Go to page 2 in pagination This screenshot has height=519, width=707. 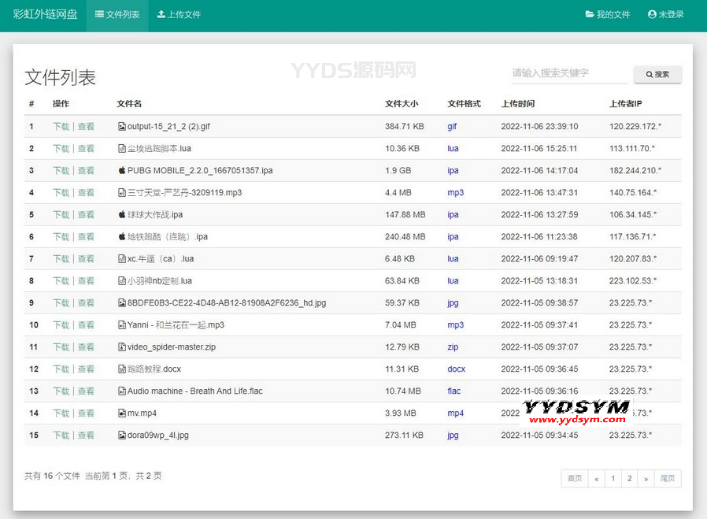pos(629,479)
